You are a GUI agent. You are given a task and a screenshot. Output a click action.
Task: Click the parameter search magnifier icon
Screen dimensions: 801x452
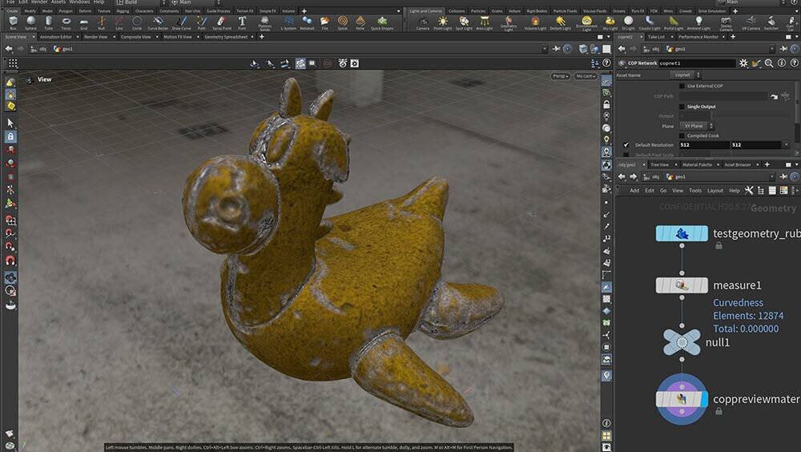pyautogui.click(x=769, y=63)
